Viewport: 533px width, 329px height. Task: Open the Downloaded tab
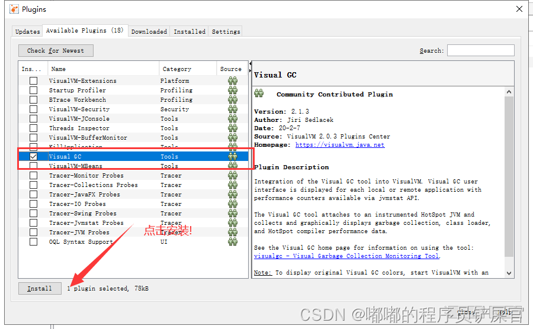point(149,31)
